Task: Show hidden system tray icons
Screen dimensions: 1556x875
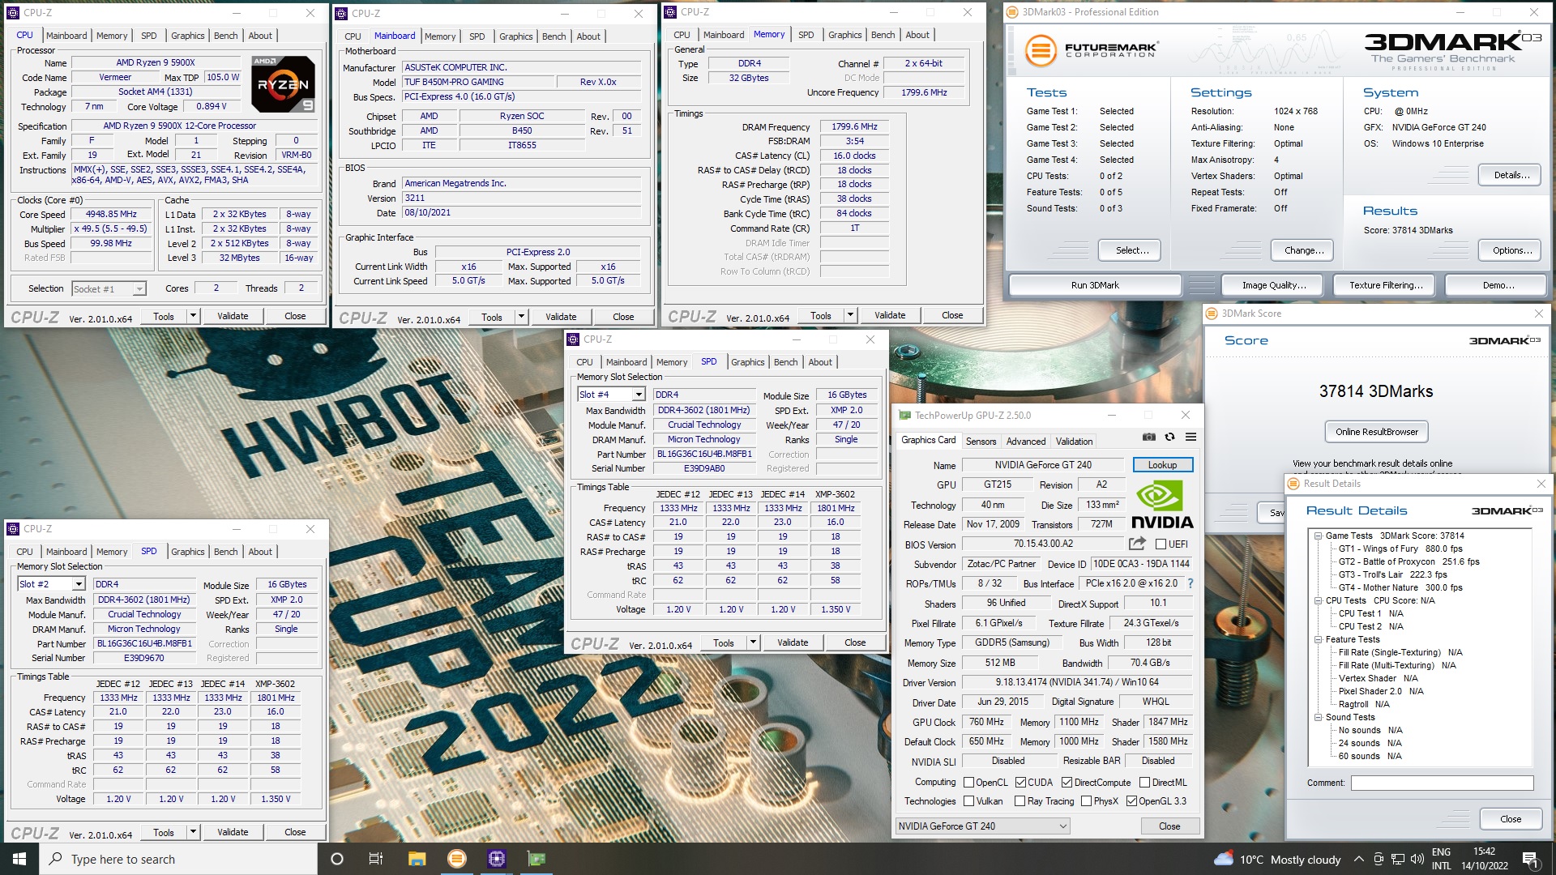Action: [1358, 859]
